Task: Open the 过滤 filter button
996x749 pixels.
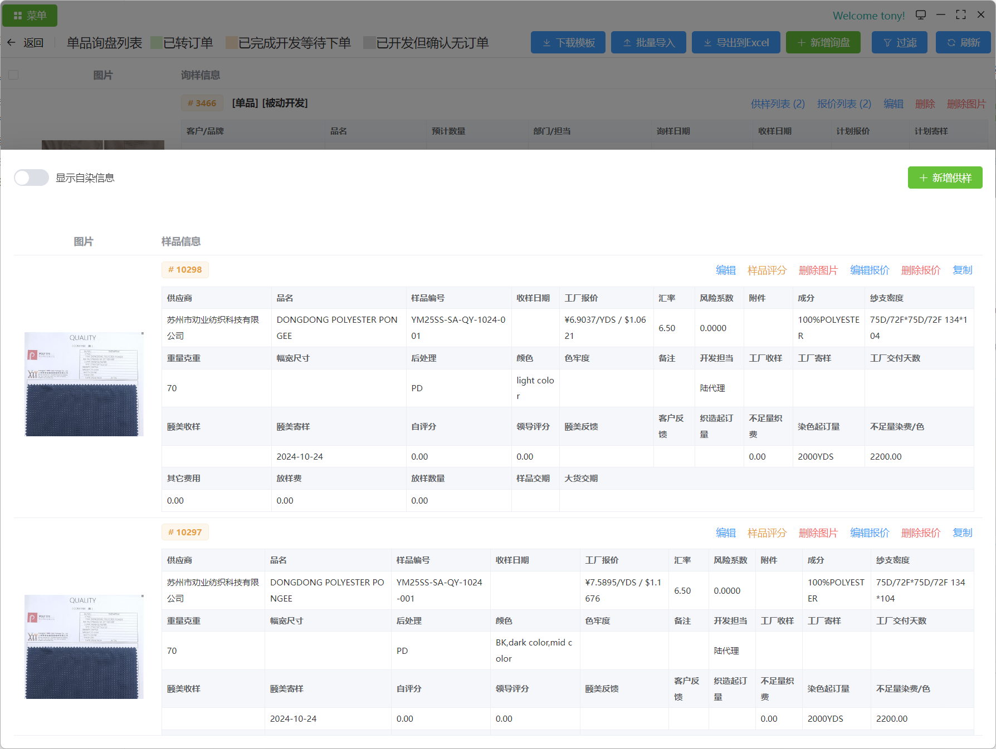Action: coord(900,43)
